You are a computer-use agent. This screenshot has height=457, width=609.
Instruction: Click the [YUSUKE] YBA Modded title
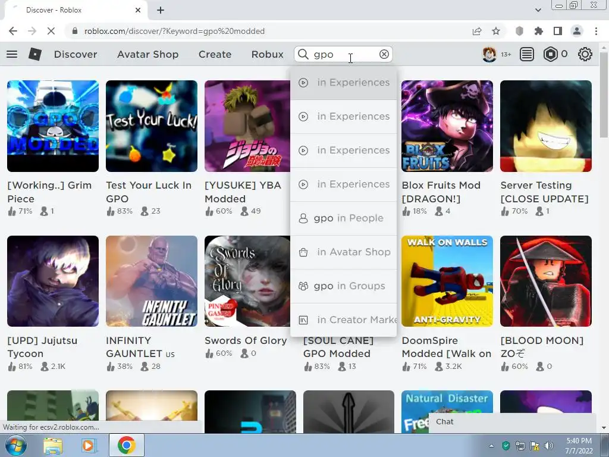[x=243, y=192]
